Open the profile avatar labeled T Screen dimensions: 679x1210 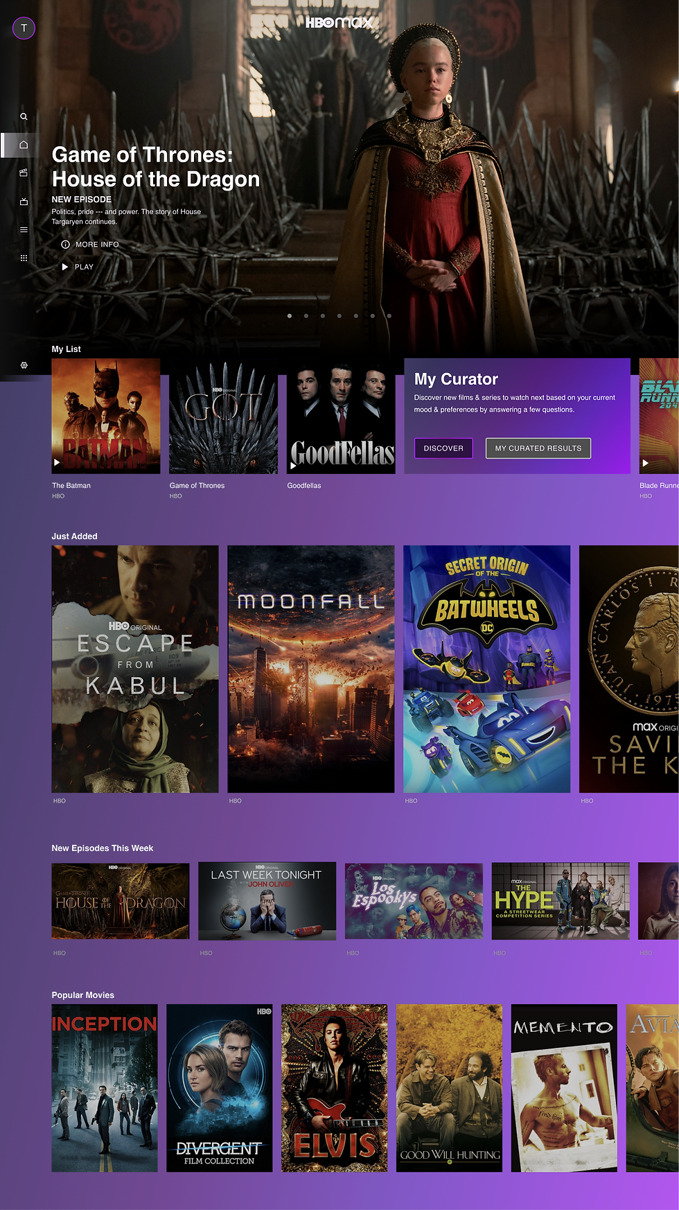24,28
